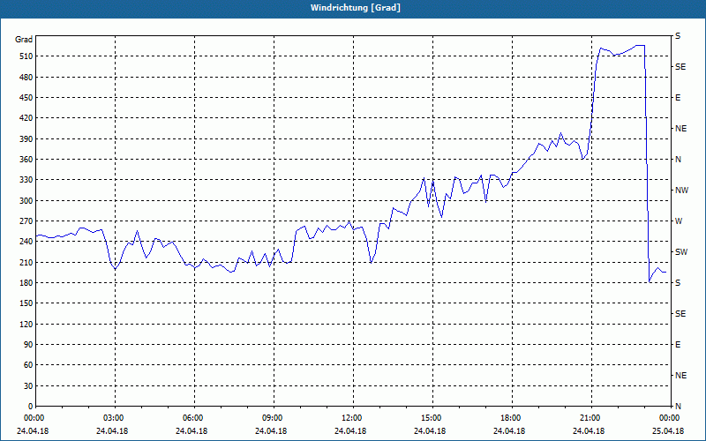This screenshot has height=441, width=706.
Task: Click the '30' degree axis label
Action: [28, 385]
